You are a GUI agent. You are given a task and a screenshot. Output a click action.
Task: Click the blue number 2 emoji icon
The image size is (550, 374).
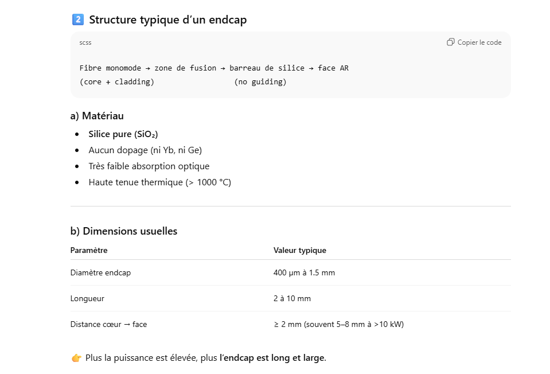77,20
